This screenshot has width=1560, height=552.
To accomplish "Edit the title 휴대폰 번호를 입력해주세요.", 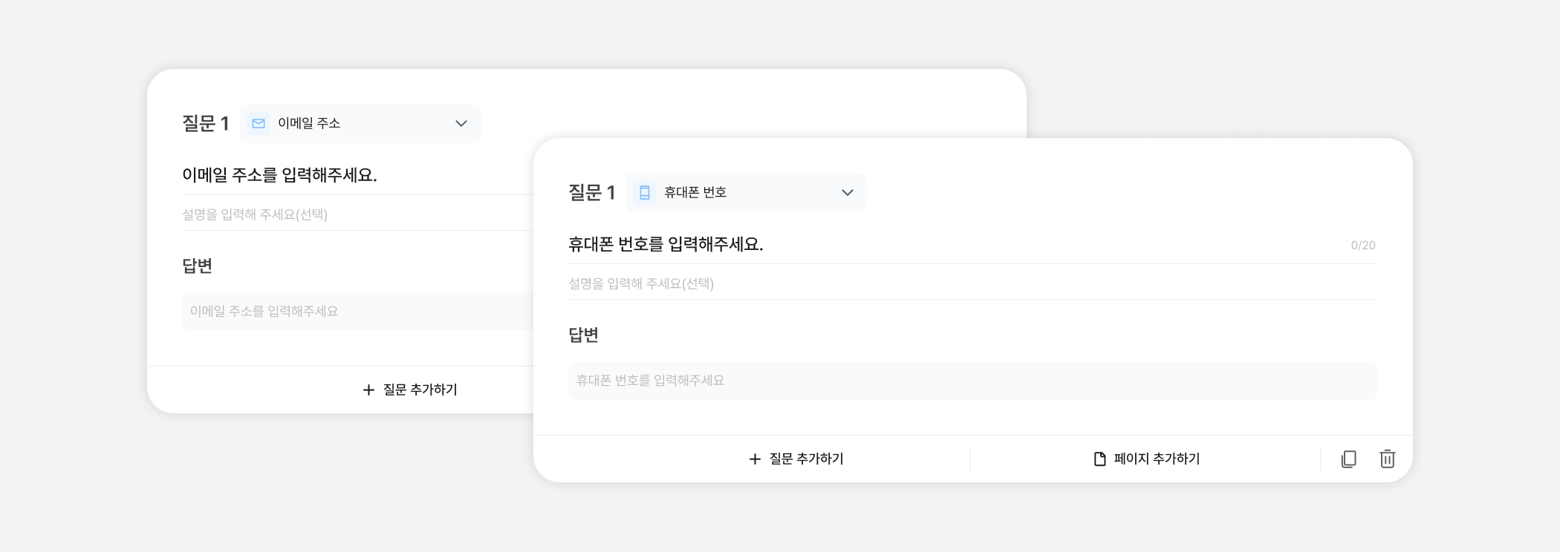I will coord(666,244).
